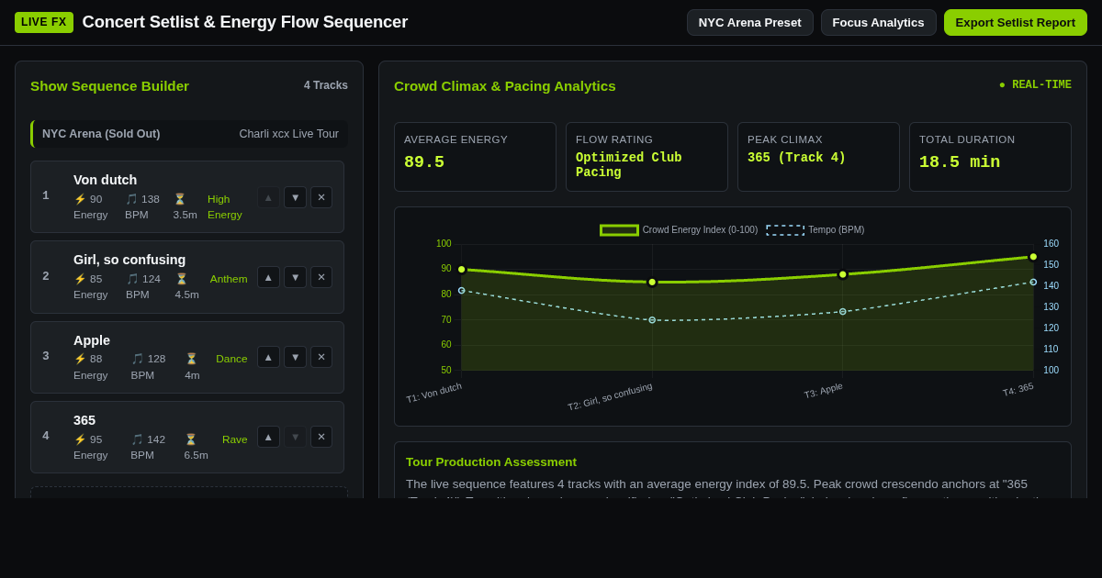Click the Anthem tag
The width and height of the screenshot is (1102, 578).
229,279
